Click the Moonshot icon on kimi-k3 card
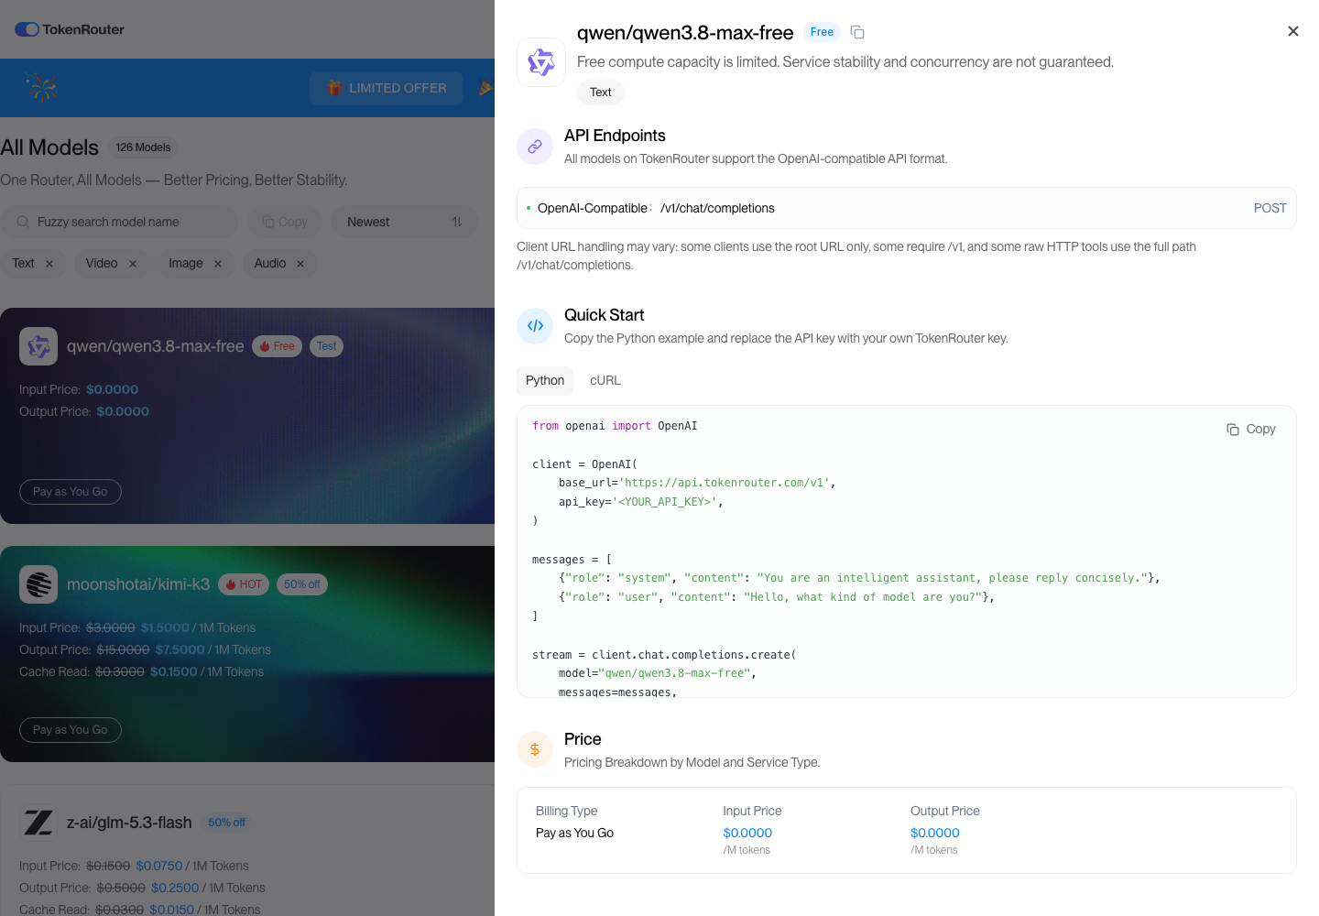 click(38, 584)
